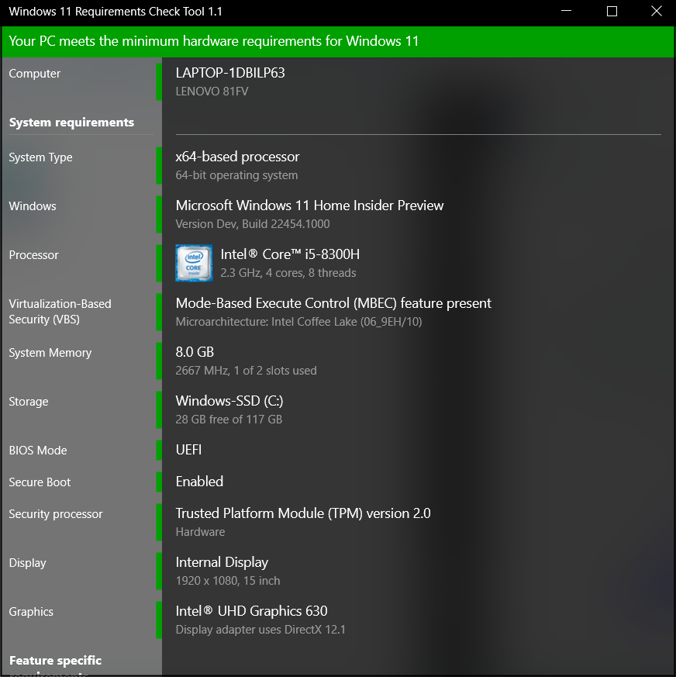This screenshot has height=677, width=676.
Task: Click 'Trusted Platform Module (TPM) version 2.0'
Action: pos(303,513)
